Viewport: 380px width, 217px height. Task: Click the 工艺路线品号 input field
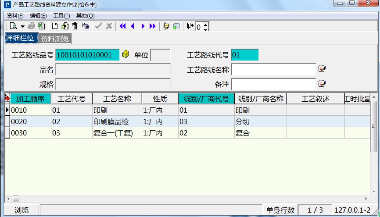click(87, 55)
